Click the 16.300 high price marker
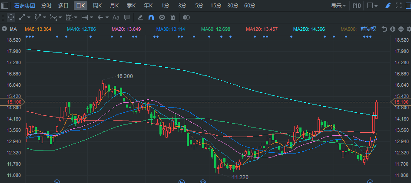Image resolution: width=411 pixels, height=183 pixels. [x=125, y=76]
